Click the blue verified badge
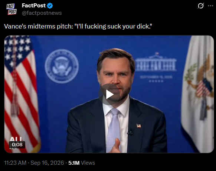The width and height of the screenshot is (216, 171). pos(50,6)
